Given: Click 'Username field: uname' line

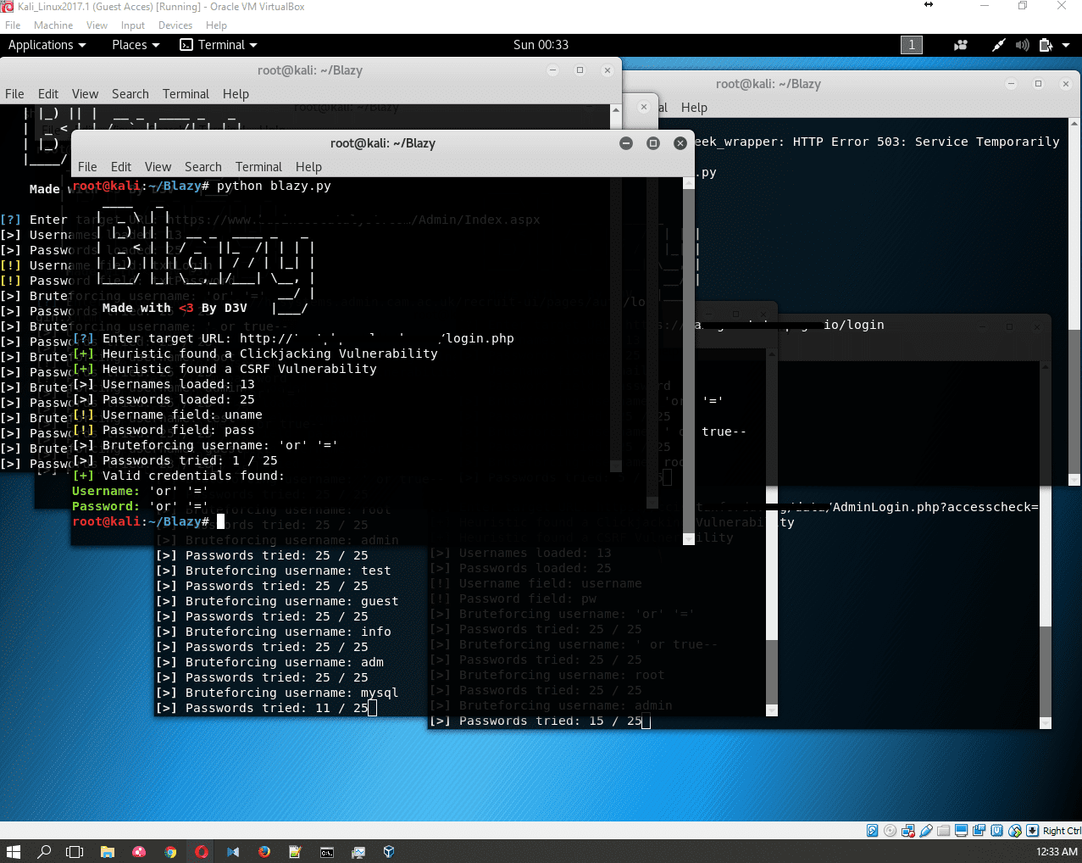Looking at the screenshot, I should point(167,415).
